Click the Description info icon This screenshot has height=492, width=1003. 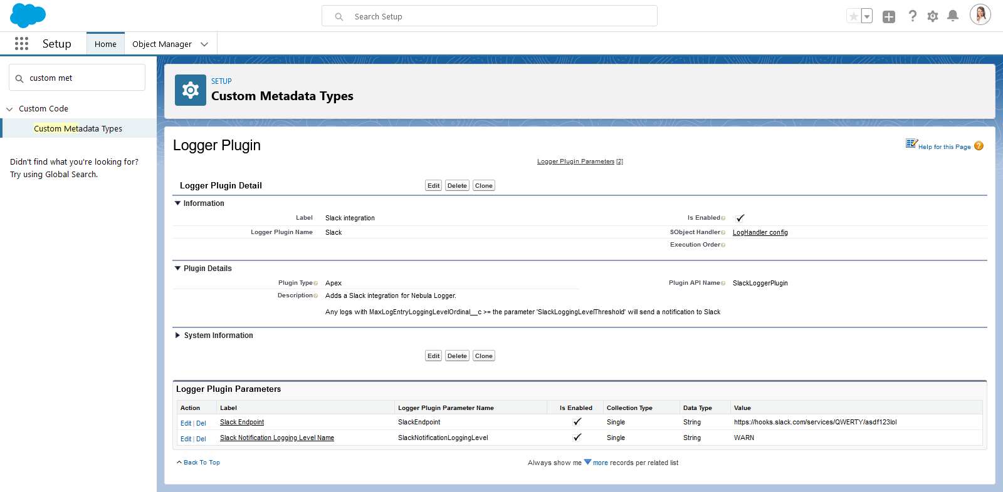(315, 296)
